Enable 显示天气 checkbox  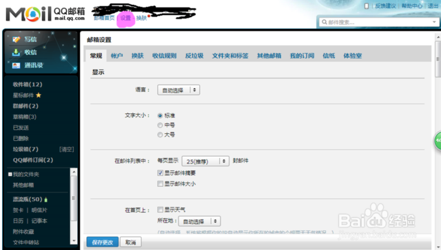click(160, 209)
